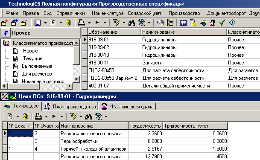The width and height of the screenshot is (260, 160).
Task: Open the Номенклатура menu
Action: (108, 13)
